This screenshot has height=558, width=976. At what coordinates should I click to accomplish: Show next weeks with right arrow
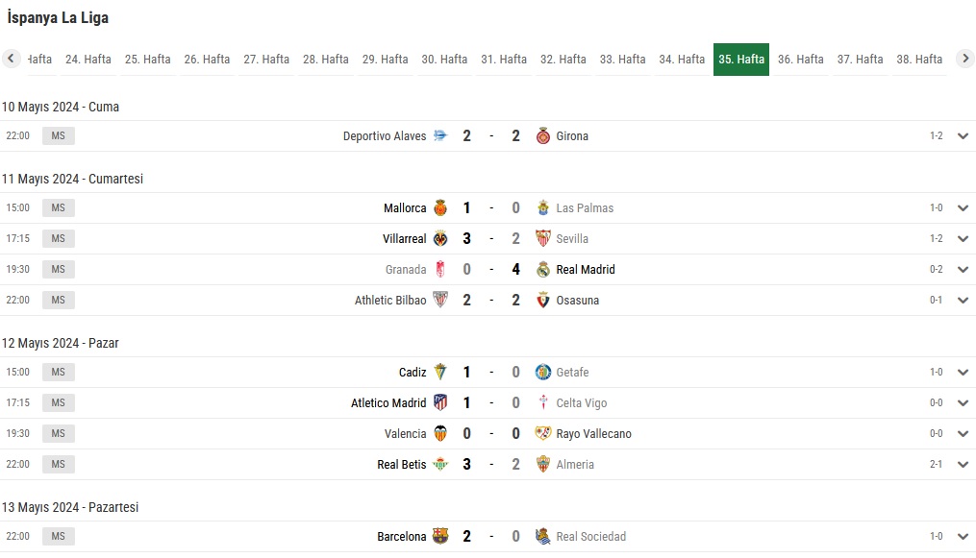tap(964, 59)
